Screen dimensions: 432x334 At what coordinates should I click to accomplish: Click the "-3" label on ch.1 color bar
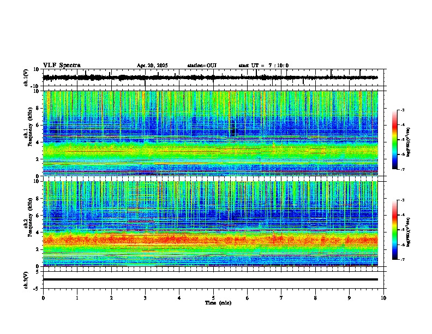pyautogui.click(x=403, y=110)
